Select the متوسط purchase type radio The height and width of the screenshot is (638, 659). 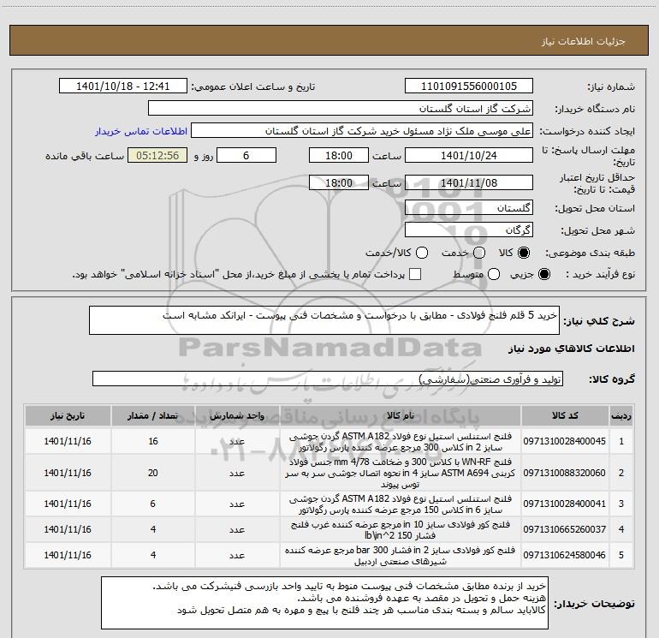point(494,274)
